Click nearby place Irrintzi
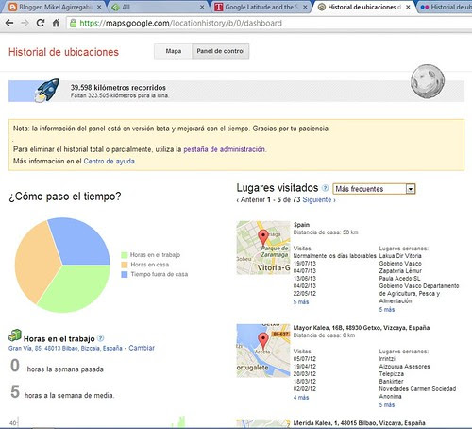Screen dimensions: 472x429 tap(387, 358)
